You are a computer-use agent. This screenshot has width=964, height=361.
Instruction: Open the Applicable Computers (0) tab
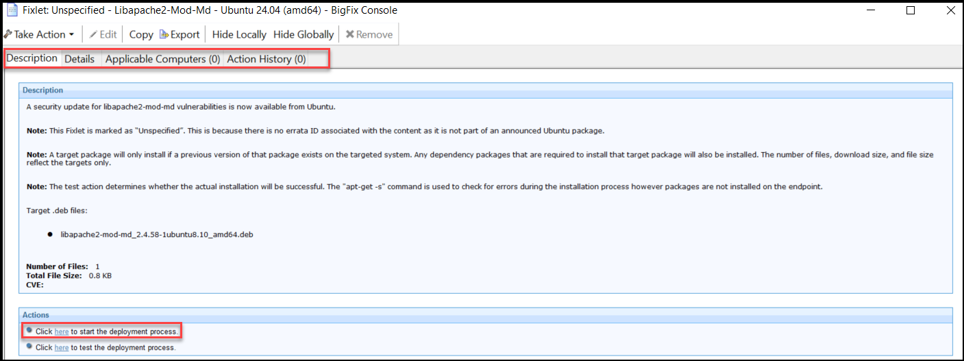coord(162,59)
